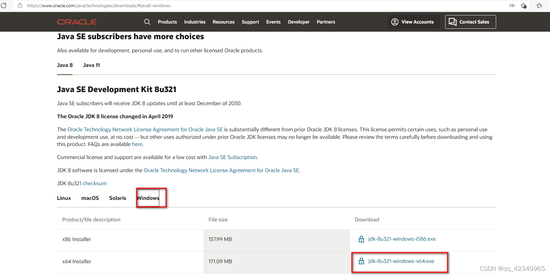
Task: Click the lock icon beside jdk-8u321-windows-i586.exe
Action: tap(361, 239)
